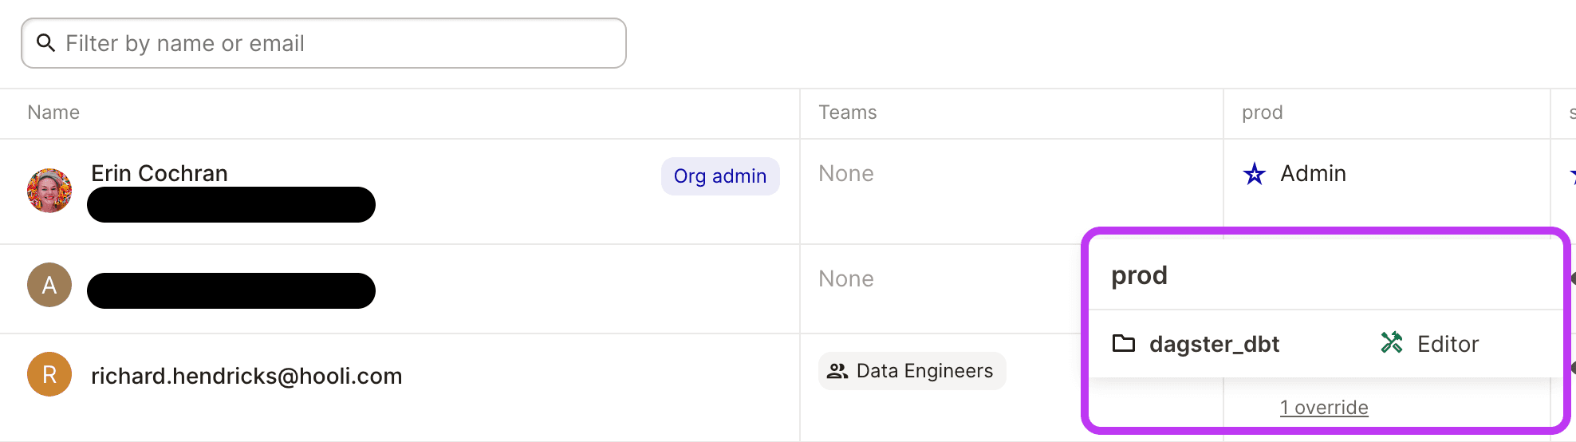Click the dagster_dbt folder icon

coord(1124,344)
